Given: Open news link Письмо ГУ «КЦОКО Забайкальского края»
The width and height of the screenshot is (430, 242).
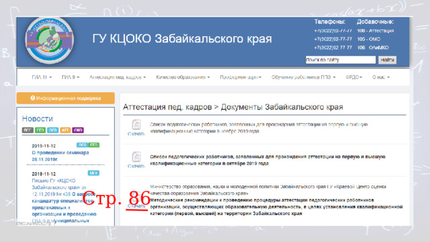Looking at the screenshot, I should (64, 200).
